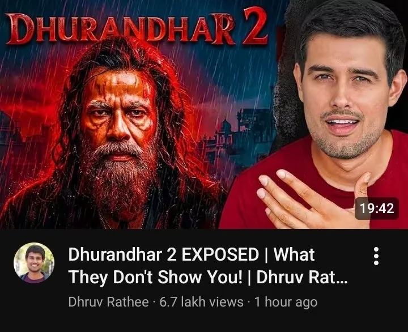
Task: Click truncated "Dhruv Rat…" end of title
Action: coord(302,277)
